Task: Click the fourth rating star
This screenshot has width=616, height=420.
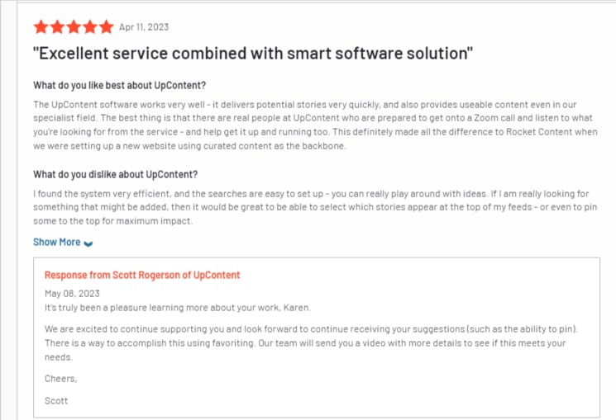Action: coord(90,27)
